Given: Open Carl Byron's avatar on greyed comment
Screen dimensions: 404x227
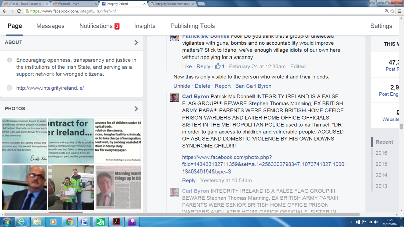Looking at the screenshot, I should click(x=174, y=192).
